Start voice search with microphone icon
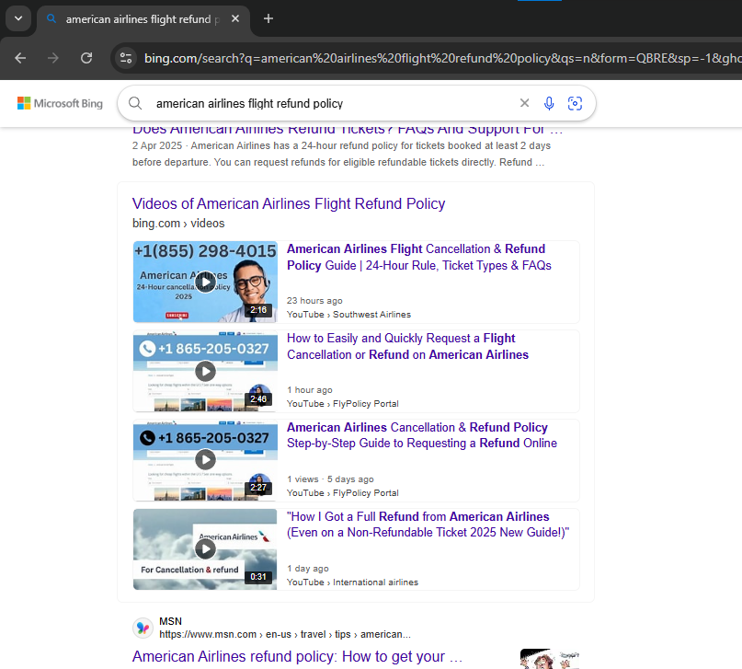This screenshot has height=669, width=742. pos(549,104)
